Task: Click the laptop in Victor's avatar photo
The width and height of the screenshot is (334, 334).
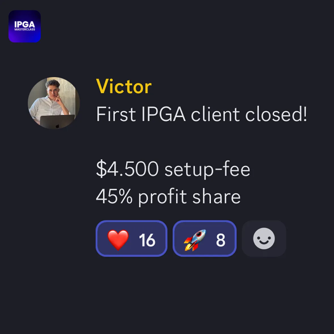Action: 57,122
